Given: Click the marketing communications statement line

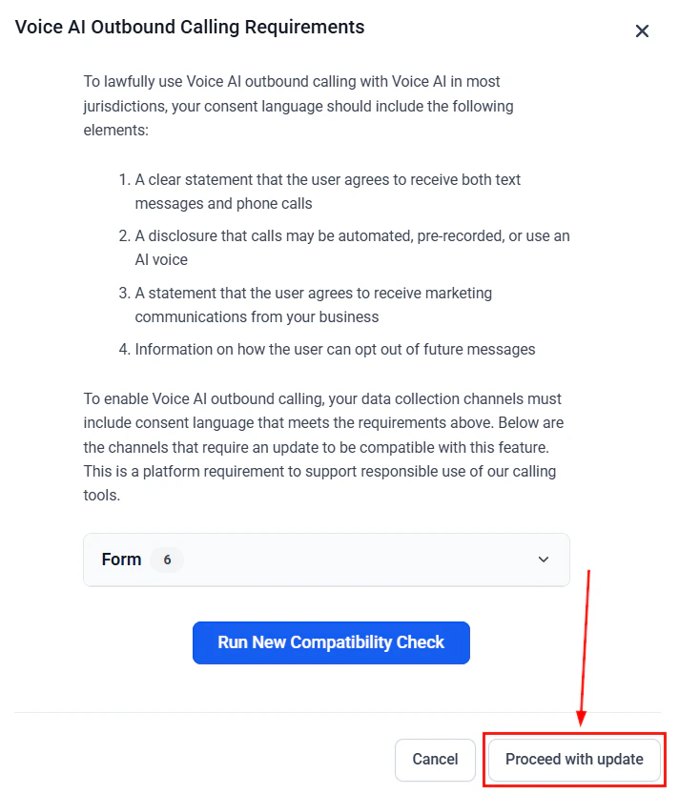Looking at the screenshot, I should [x=315, y=304].
